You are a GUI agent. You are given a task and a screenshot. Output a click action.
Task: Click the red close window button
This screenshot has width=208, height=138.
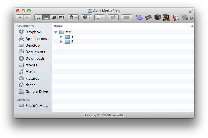tap(18, 11)
